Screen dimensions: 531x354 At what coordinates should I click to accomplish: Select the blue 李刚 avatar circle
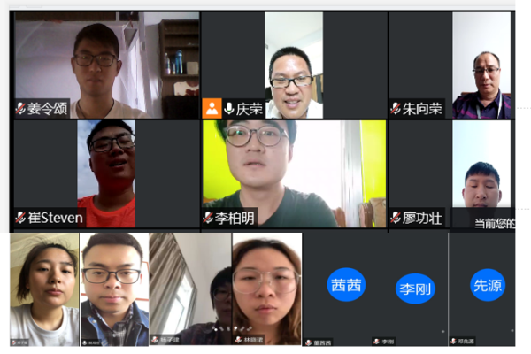(x=415, y=289)
